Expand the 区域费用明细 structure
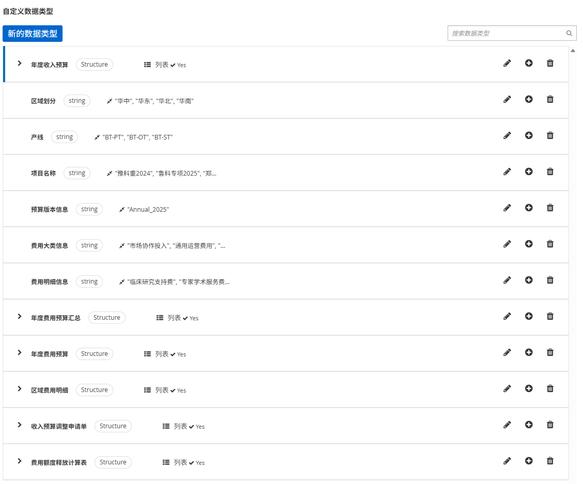Image resolution: width=583 pixels, height=484 pixels. point(20,389)
